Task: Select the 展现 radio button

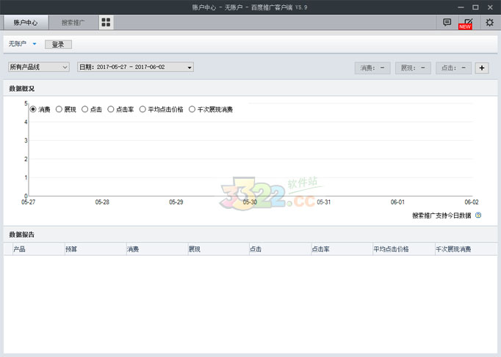Action: click(x=60, y=109)
